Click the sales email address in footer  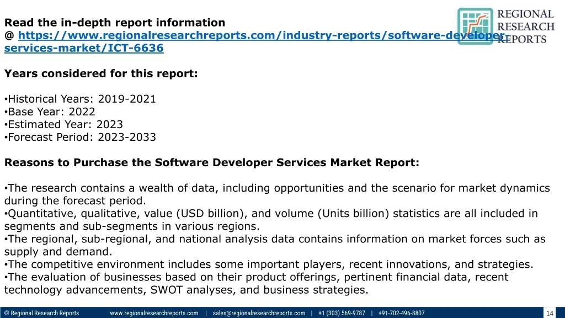[x=259, y=313]
